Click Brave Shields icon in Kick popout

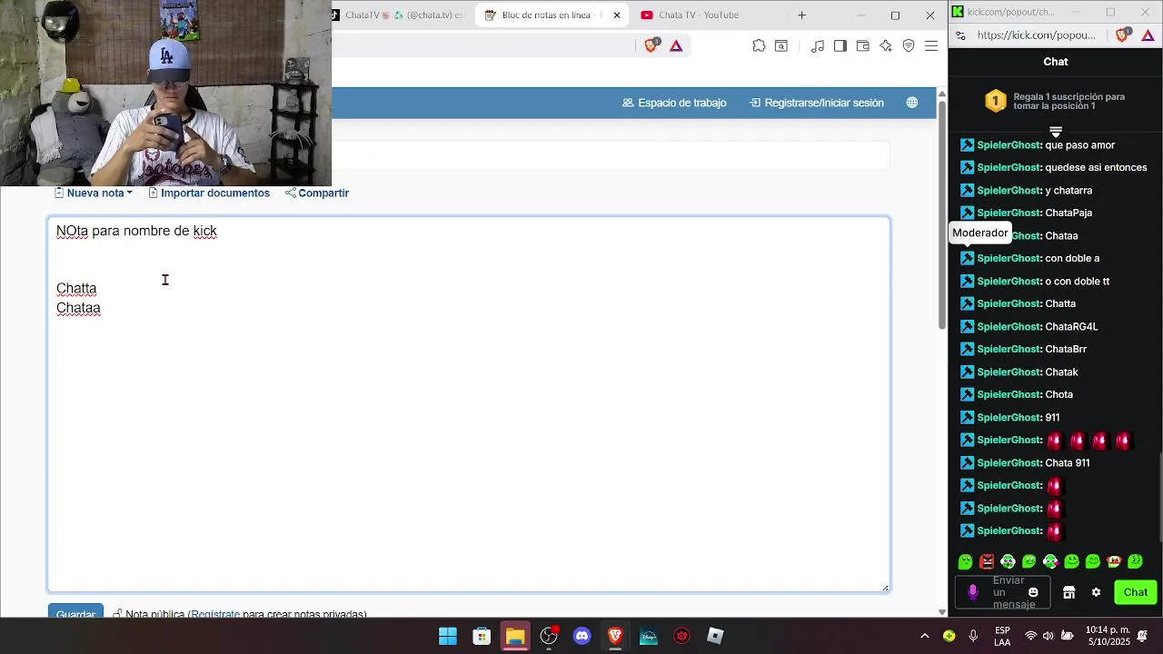[1122, 35]
